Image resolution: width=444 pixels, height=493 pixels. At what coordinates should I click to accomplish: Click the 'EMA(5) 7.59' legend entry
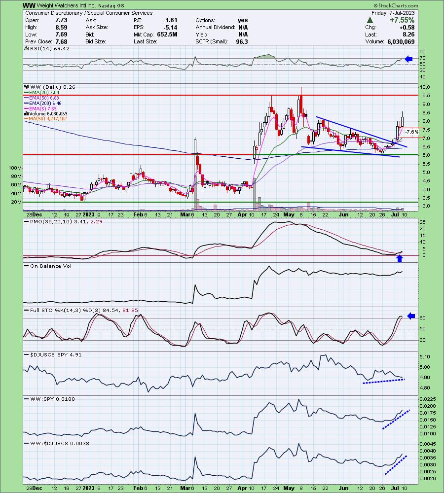click(x=43, y=108)
